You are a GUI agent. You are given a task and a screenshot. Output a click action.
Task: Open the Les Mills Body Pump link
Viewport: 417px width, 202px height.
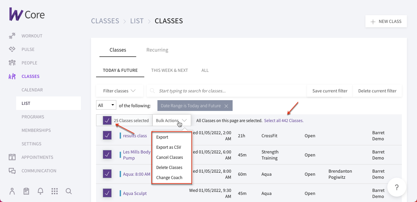[137, 155]
